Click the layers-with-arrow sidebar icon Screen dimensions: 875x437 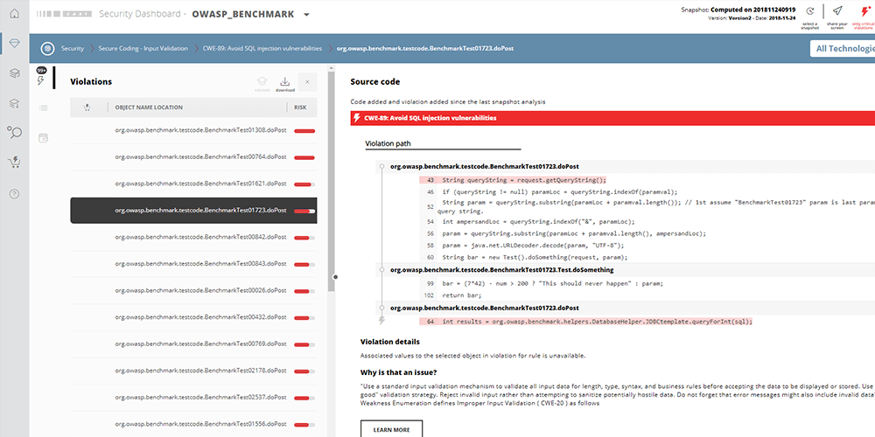click(15, 103)
